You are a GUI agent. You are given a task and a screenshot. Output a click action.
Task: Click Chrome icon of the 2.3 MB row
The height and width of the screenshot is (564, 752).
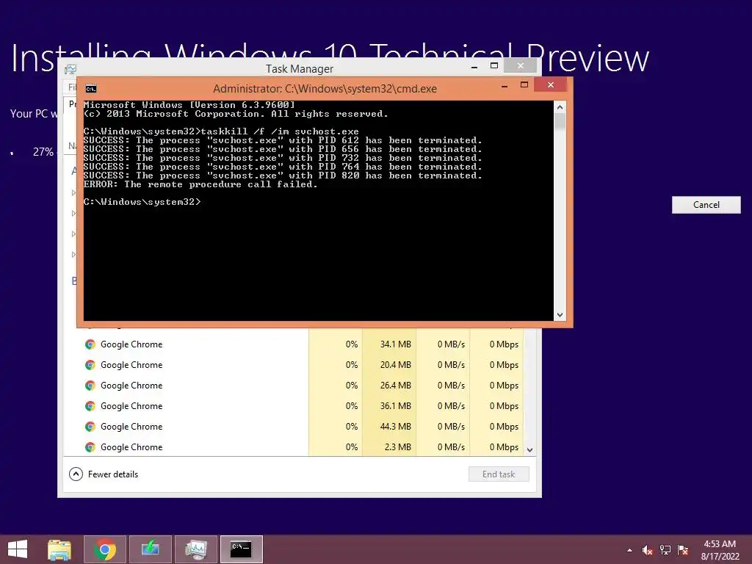90,447
